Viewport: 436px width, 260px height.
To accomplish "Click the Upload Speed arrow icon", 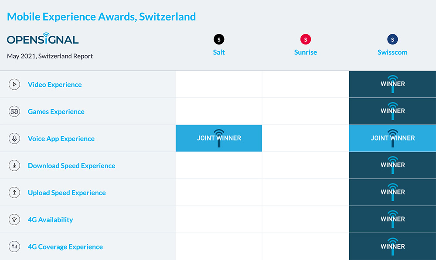I will coord(14,192).
